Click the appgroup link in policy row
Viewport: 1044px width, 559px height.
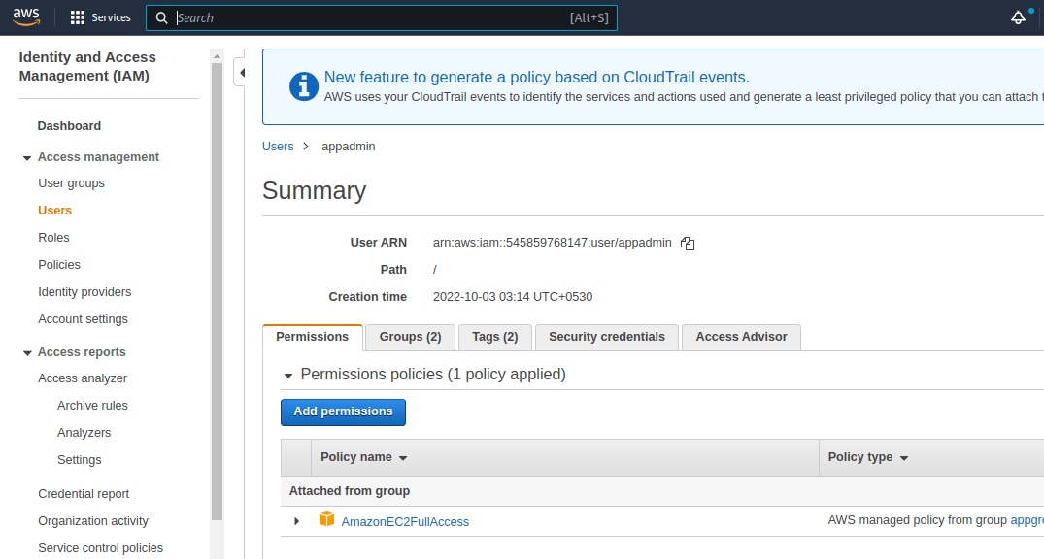pos(1027,520)
